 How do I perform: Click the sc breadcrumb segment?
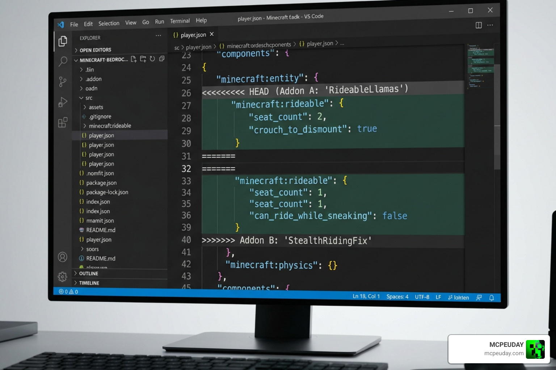click(x=177, y=48)
